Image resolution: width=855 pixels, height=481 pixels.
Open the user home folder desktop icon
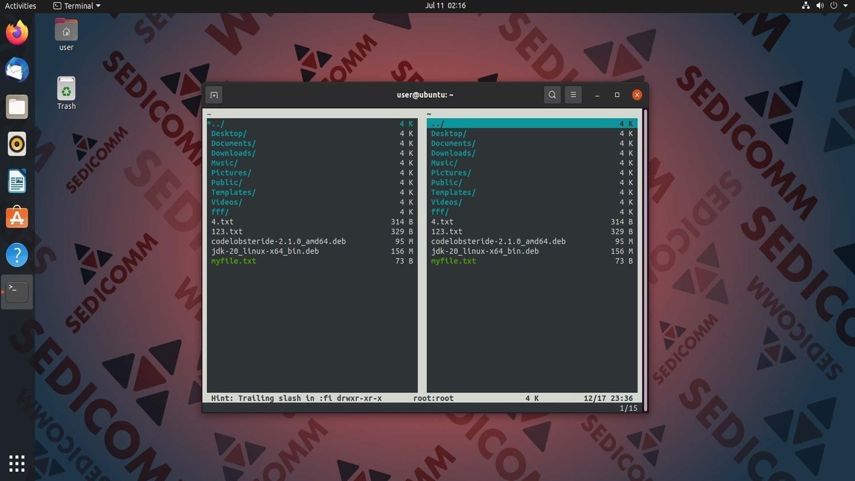(x=66, y=35)
